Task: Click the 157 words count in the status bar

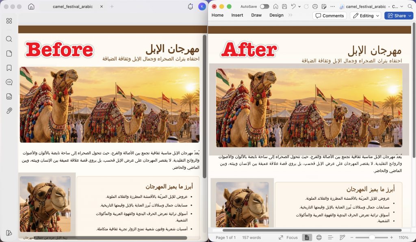Action: (x=251, y=238)
